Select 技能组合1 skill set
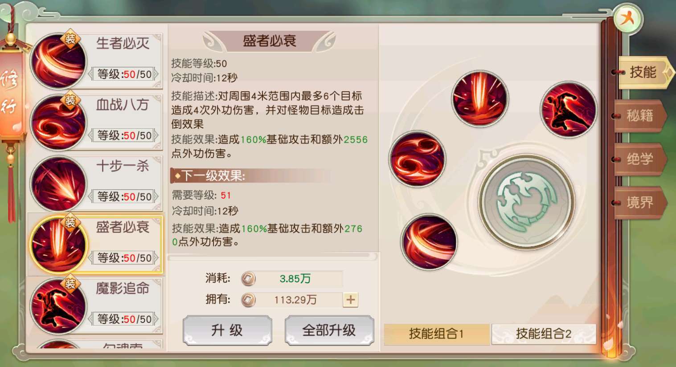Viewport: 676px width, 367px height. (436, 334)
